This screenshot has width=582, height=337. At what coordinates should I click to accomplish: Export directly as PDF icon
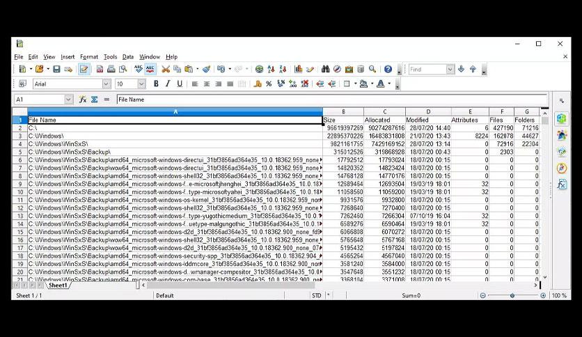tap(100, 69)
